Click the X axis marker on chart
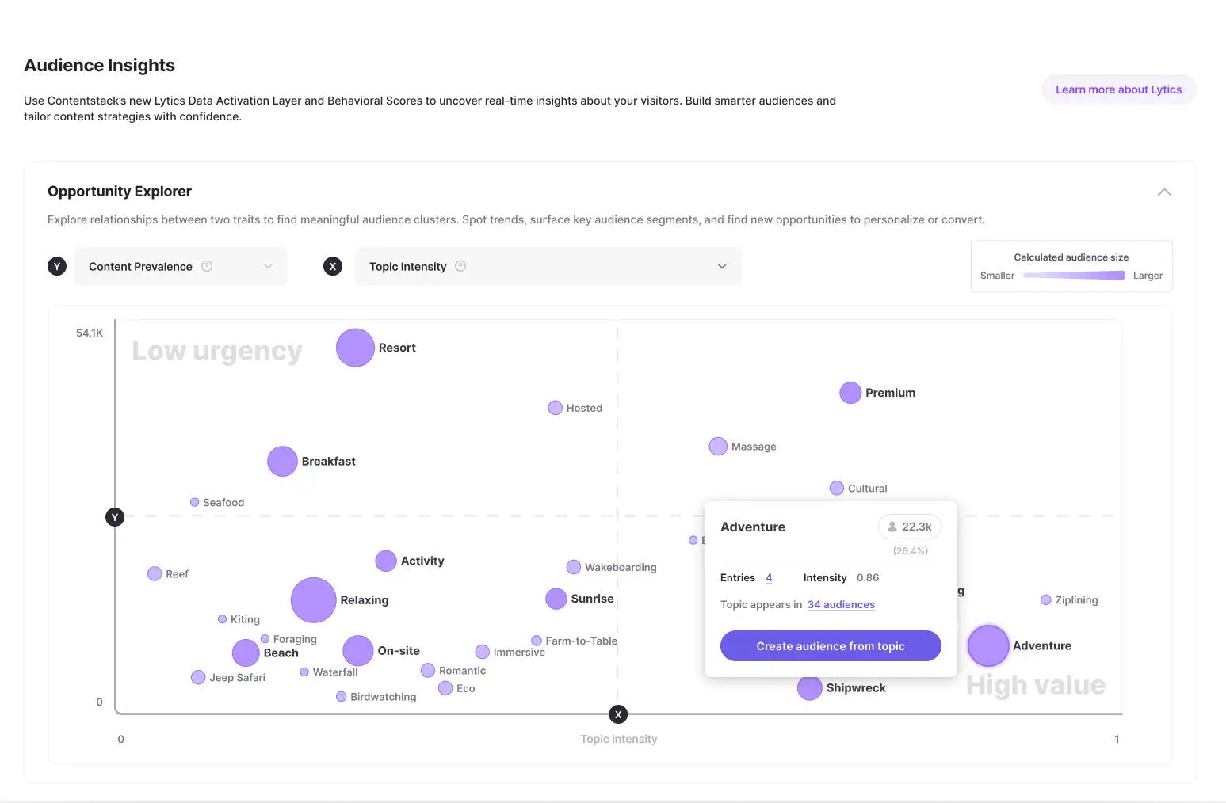 (x=618, y=714)
